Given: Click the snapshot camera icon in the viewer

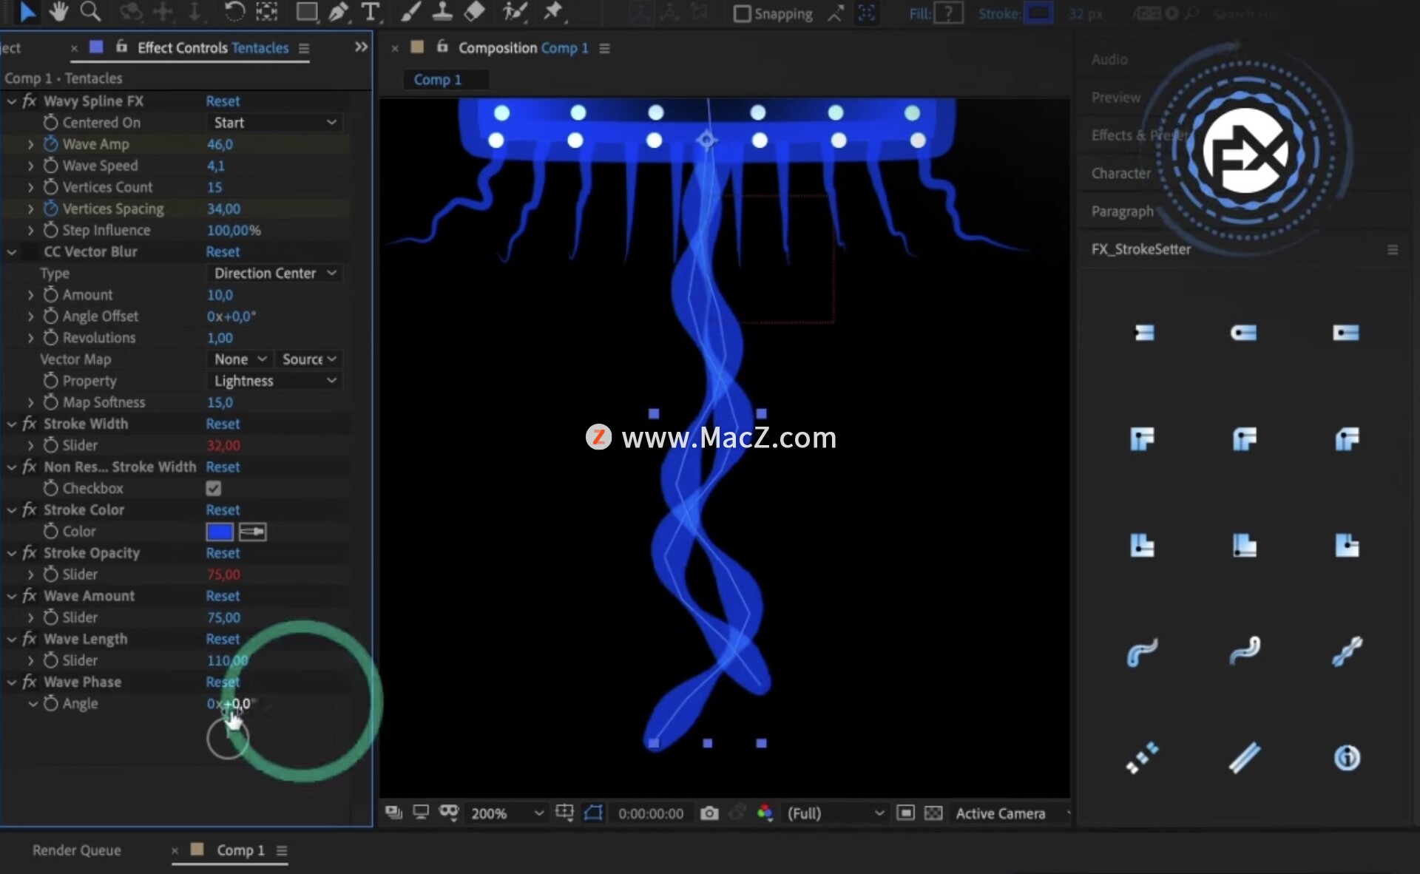Looking at the screenshot, I should coord(709,813).
